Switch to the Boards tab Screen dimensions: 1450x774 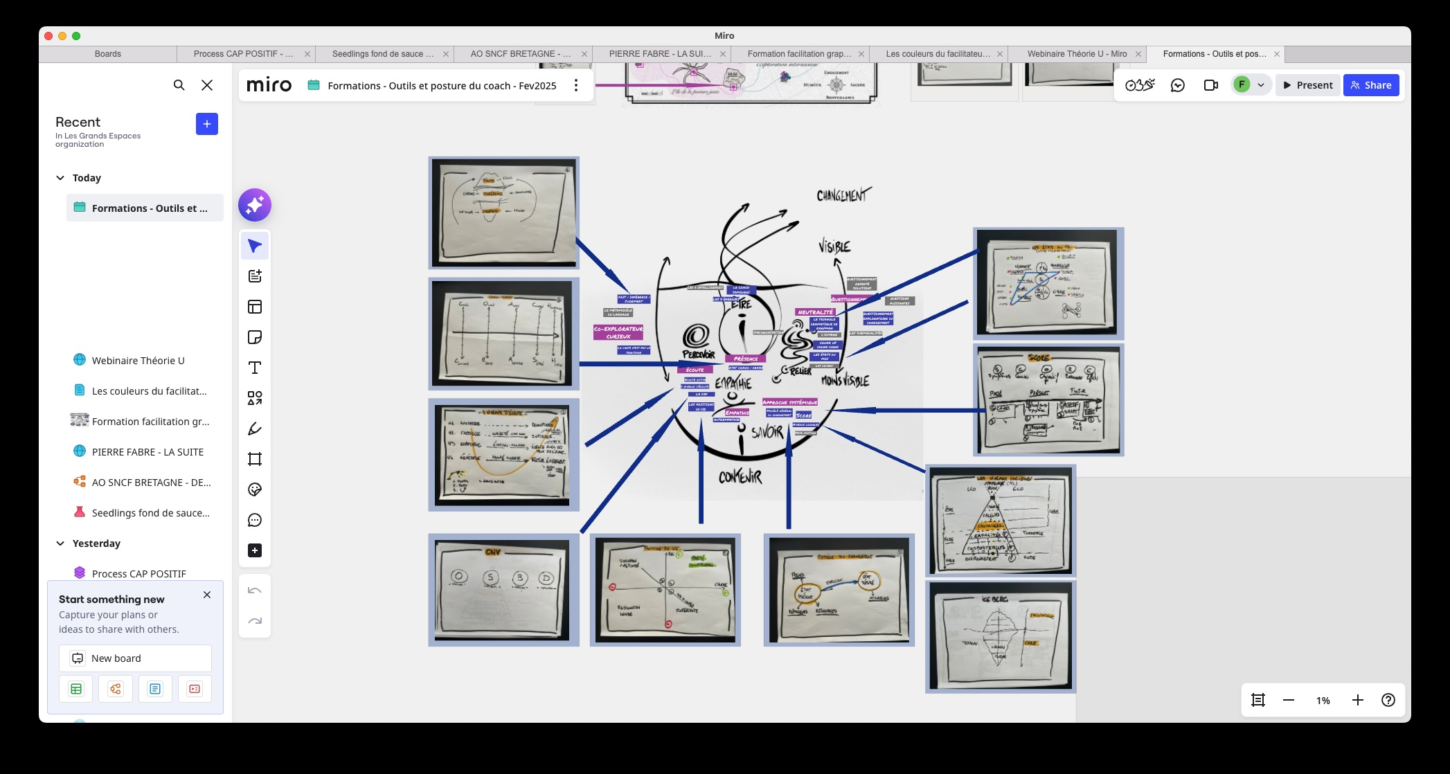tap(107, 54)
